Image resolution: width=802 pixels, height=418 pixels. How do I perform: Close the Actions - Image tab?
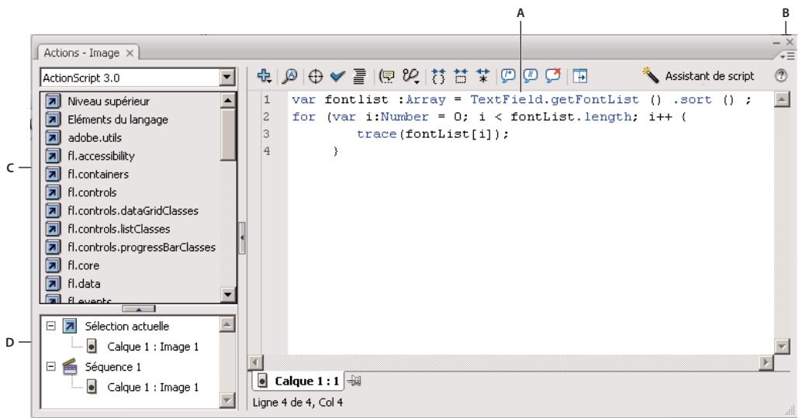pos(130,53)
